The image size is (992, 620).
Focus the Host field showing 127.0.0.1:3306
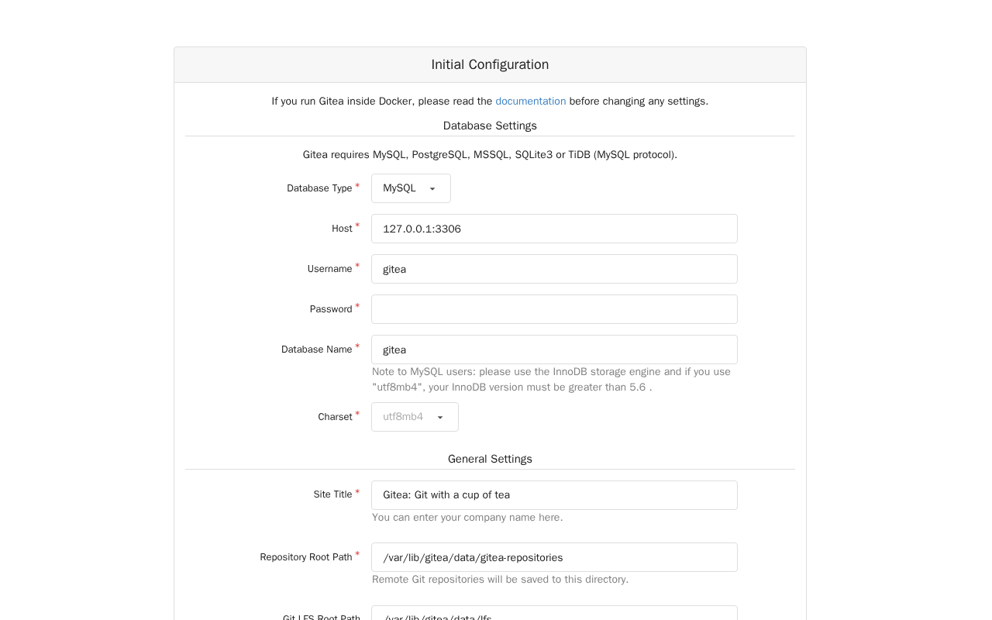[x=554, y=229]
